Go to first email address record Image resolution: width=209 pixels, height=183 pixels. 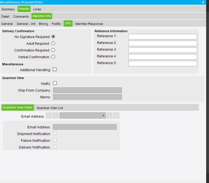[49, 115]
